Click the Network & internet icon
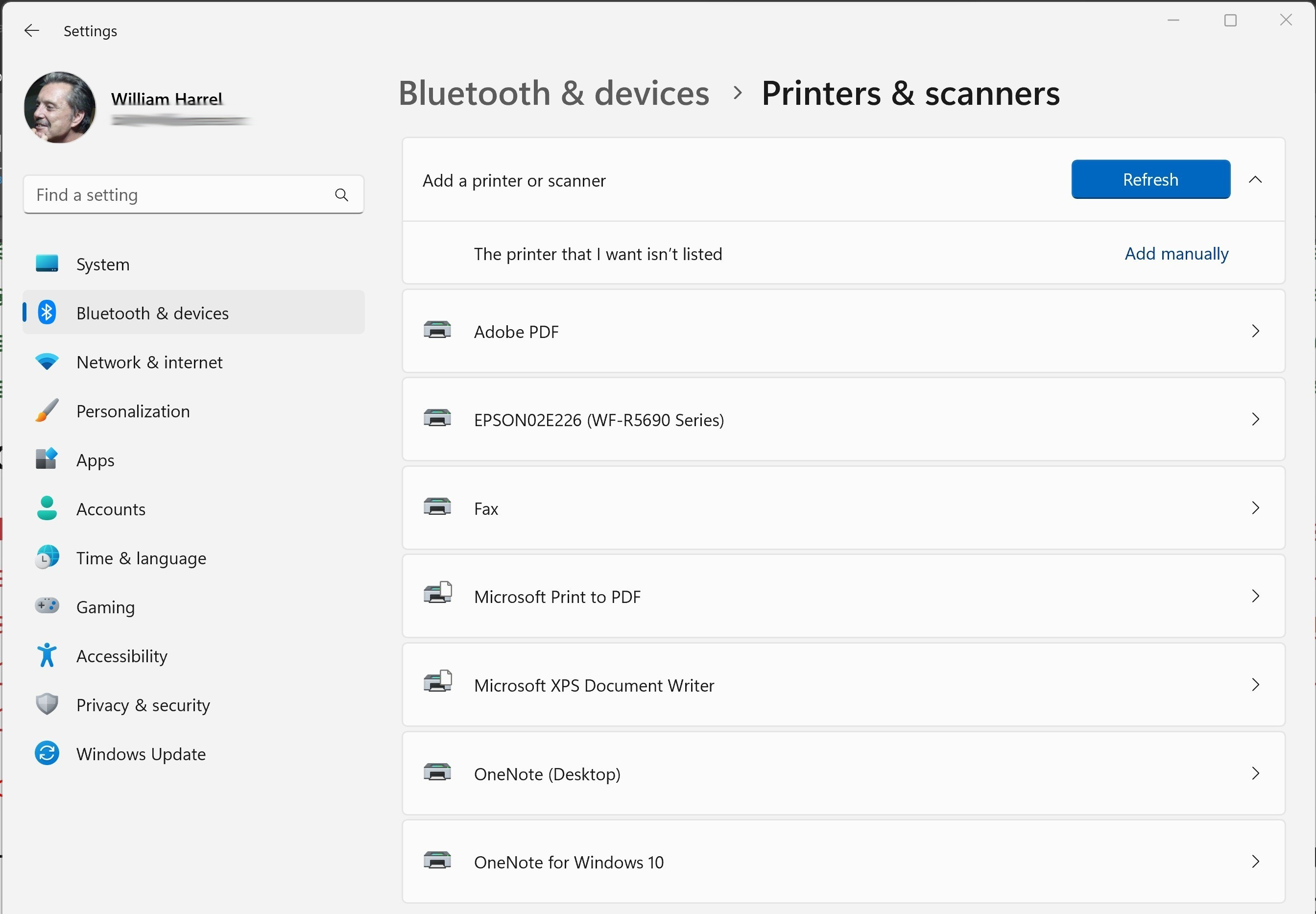 [x=46, y=362]
